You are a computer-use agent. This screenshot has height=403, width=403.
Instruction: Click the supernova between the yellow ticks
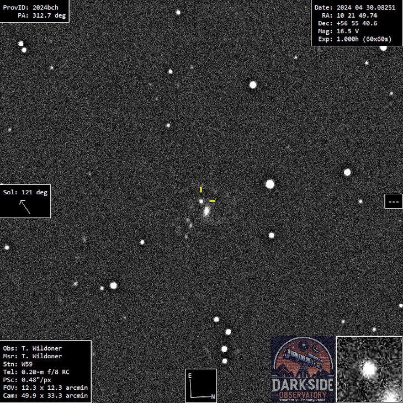201,201
